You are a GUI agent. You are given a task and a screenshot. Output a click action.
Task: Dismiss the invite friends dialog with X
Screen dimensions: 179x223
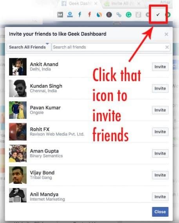pyautogui.click(x=166, y=34)
